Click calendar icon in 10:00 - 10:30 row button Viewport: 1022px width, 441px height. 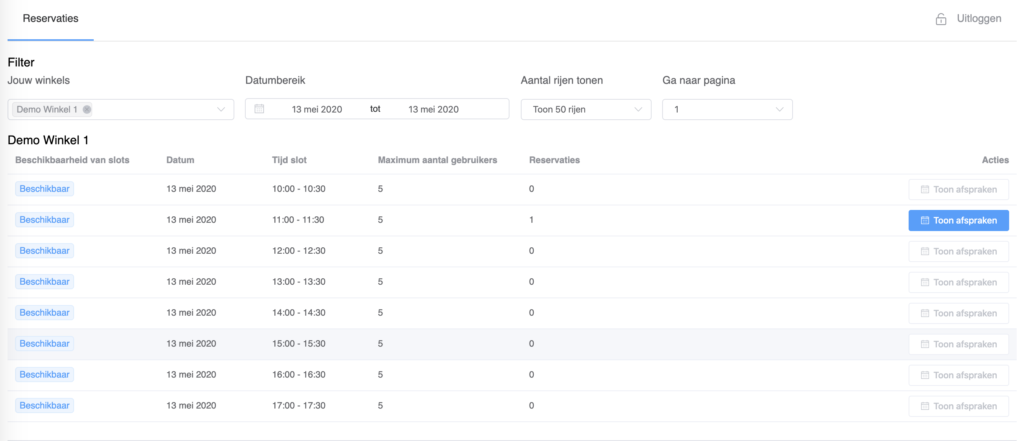pos(925,190)
